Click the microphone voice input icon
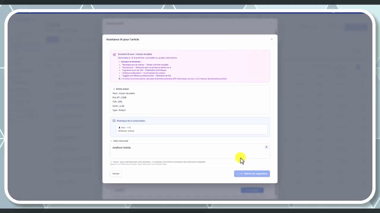This screenshot has width=380, height=213. tap(266, 147)
